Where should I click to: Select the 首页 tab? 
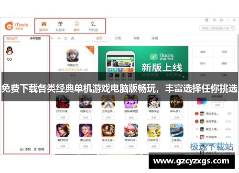99,38
